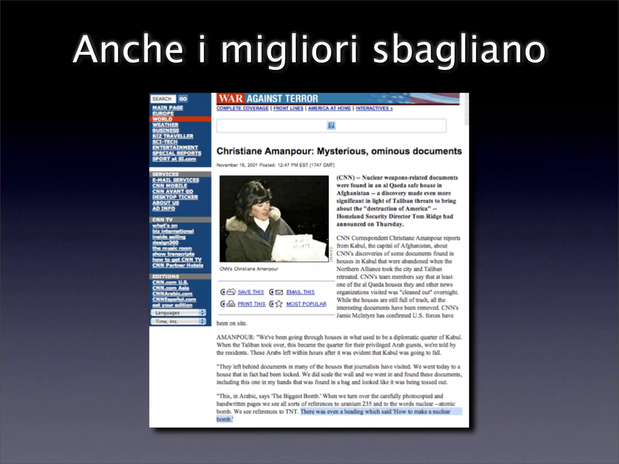Type in the SEARCH input field
Viewport: 619px width, 464px height.
coord(163,99)
